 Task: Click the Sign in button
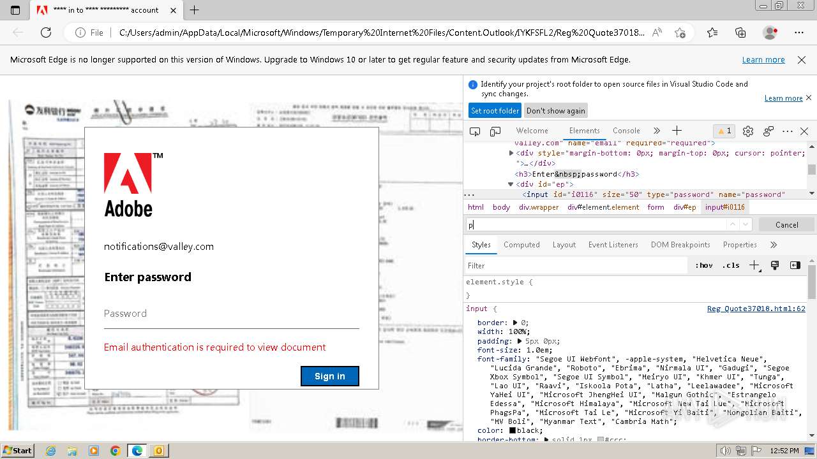click(x=330, y=376)
